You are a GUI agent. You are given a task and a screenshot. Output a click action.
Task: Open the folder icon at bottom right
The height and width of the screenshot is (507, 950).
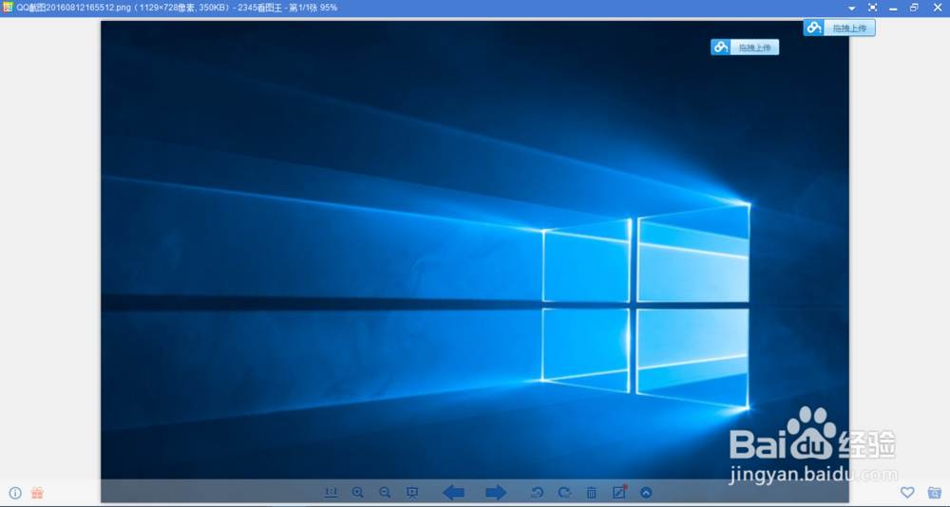tap(934, 493)
